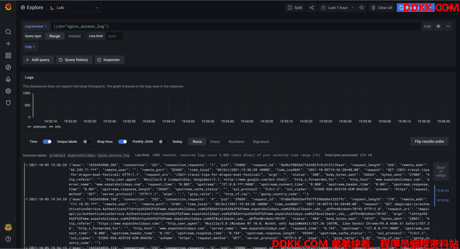Click the Clear all button

(382, 8)
